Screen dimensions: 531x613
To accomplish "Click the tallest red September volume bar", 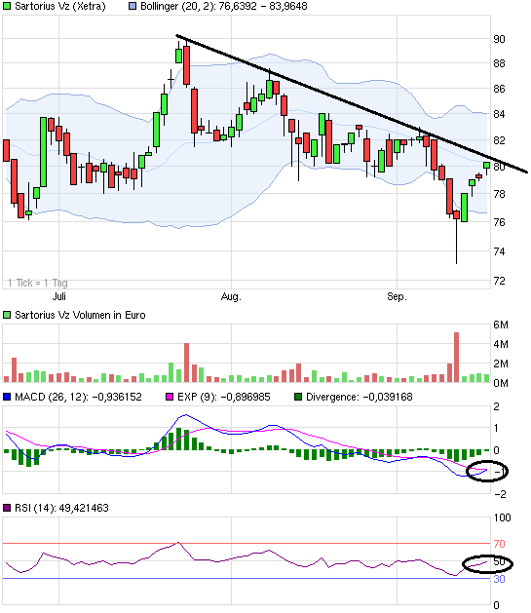I will (x=456, y=358).
